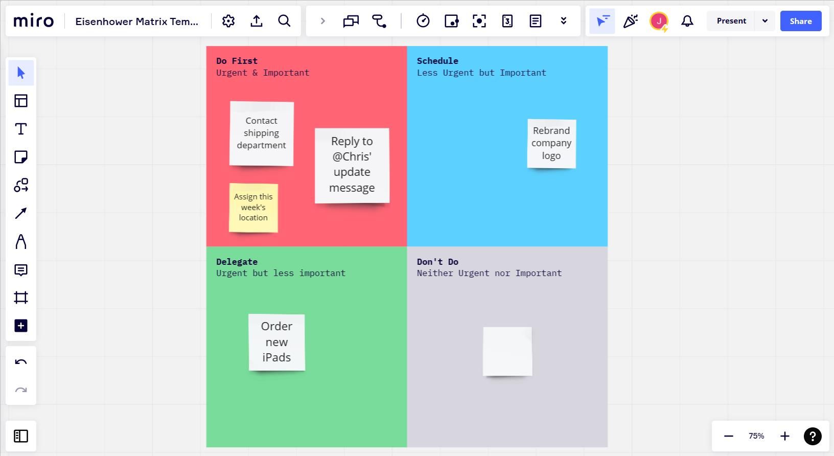
Task: Open search on the board
Action: click(284, 21)
